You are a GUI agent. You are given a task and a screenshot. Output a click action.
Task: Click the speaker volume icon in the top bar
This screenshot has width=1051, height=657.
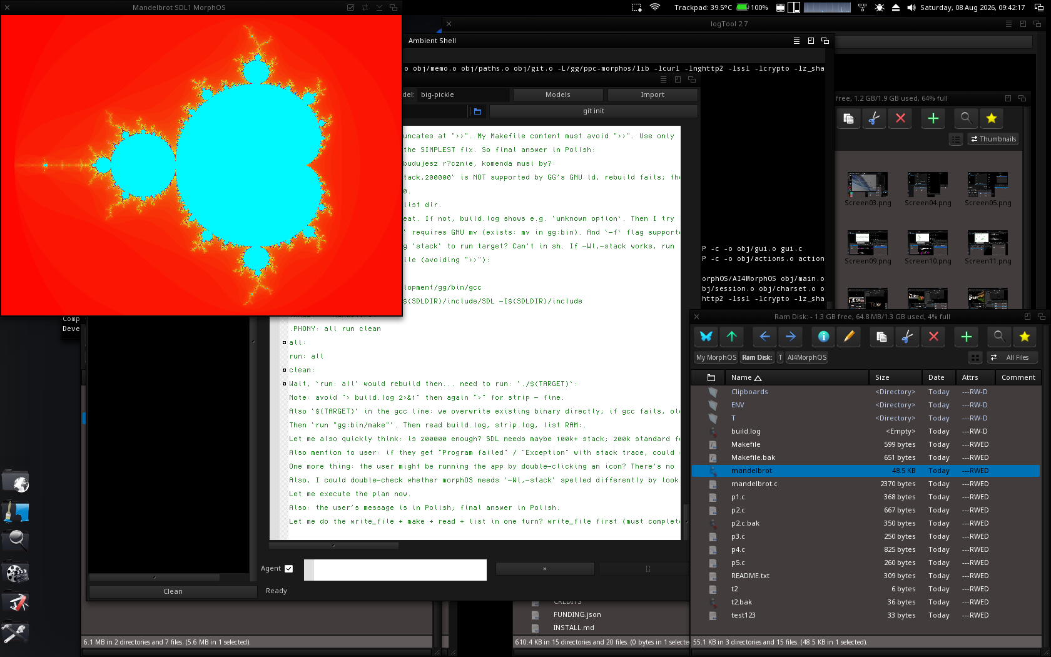coord(911,8)
